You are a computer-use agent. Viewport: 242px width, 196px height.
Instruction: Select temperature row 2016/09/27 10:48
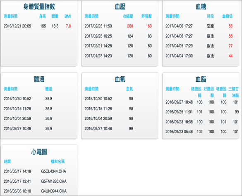(x=28, y=128)
